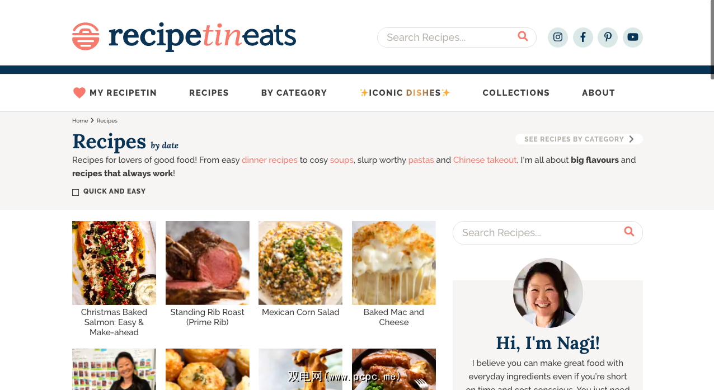Click the header search magnifier icon
The height and width of the screenshot is (390, 714).
[523, 36]
